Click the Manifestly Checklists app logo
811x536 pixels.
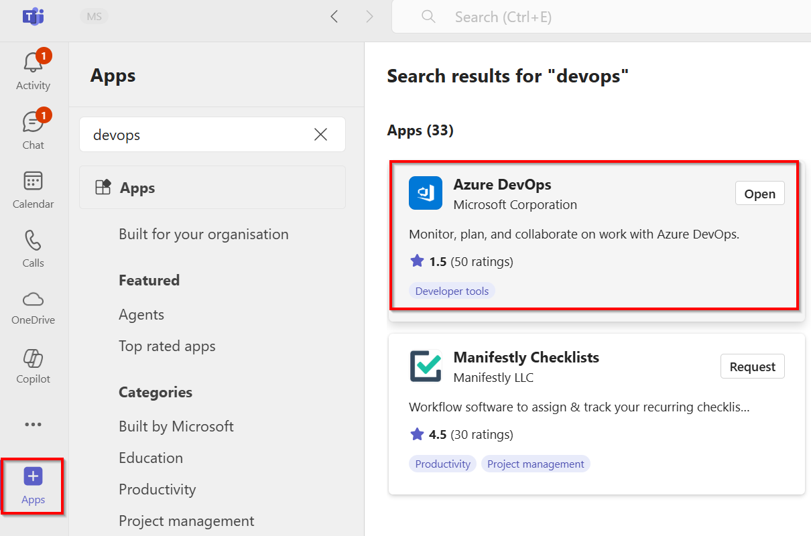pyautogui.click(x=426, y=366)
